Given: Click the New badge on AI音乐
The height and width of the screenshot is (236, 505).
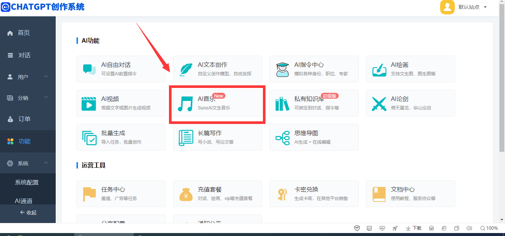Looking at the screenshot, I should 219,96.
